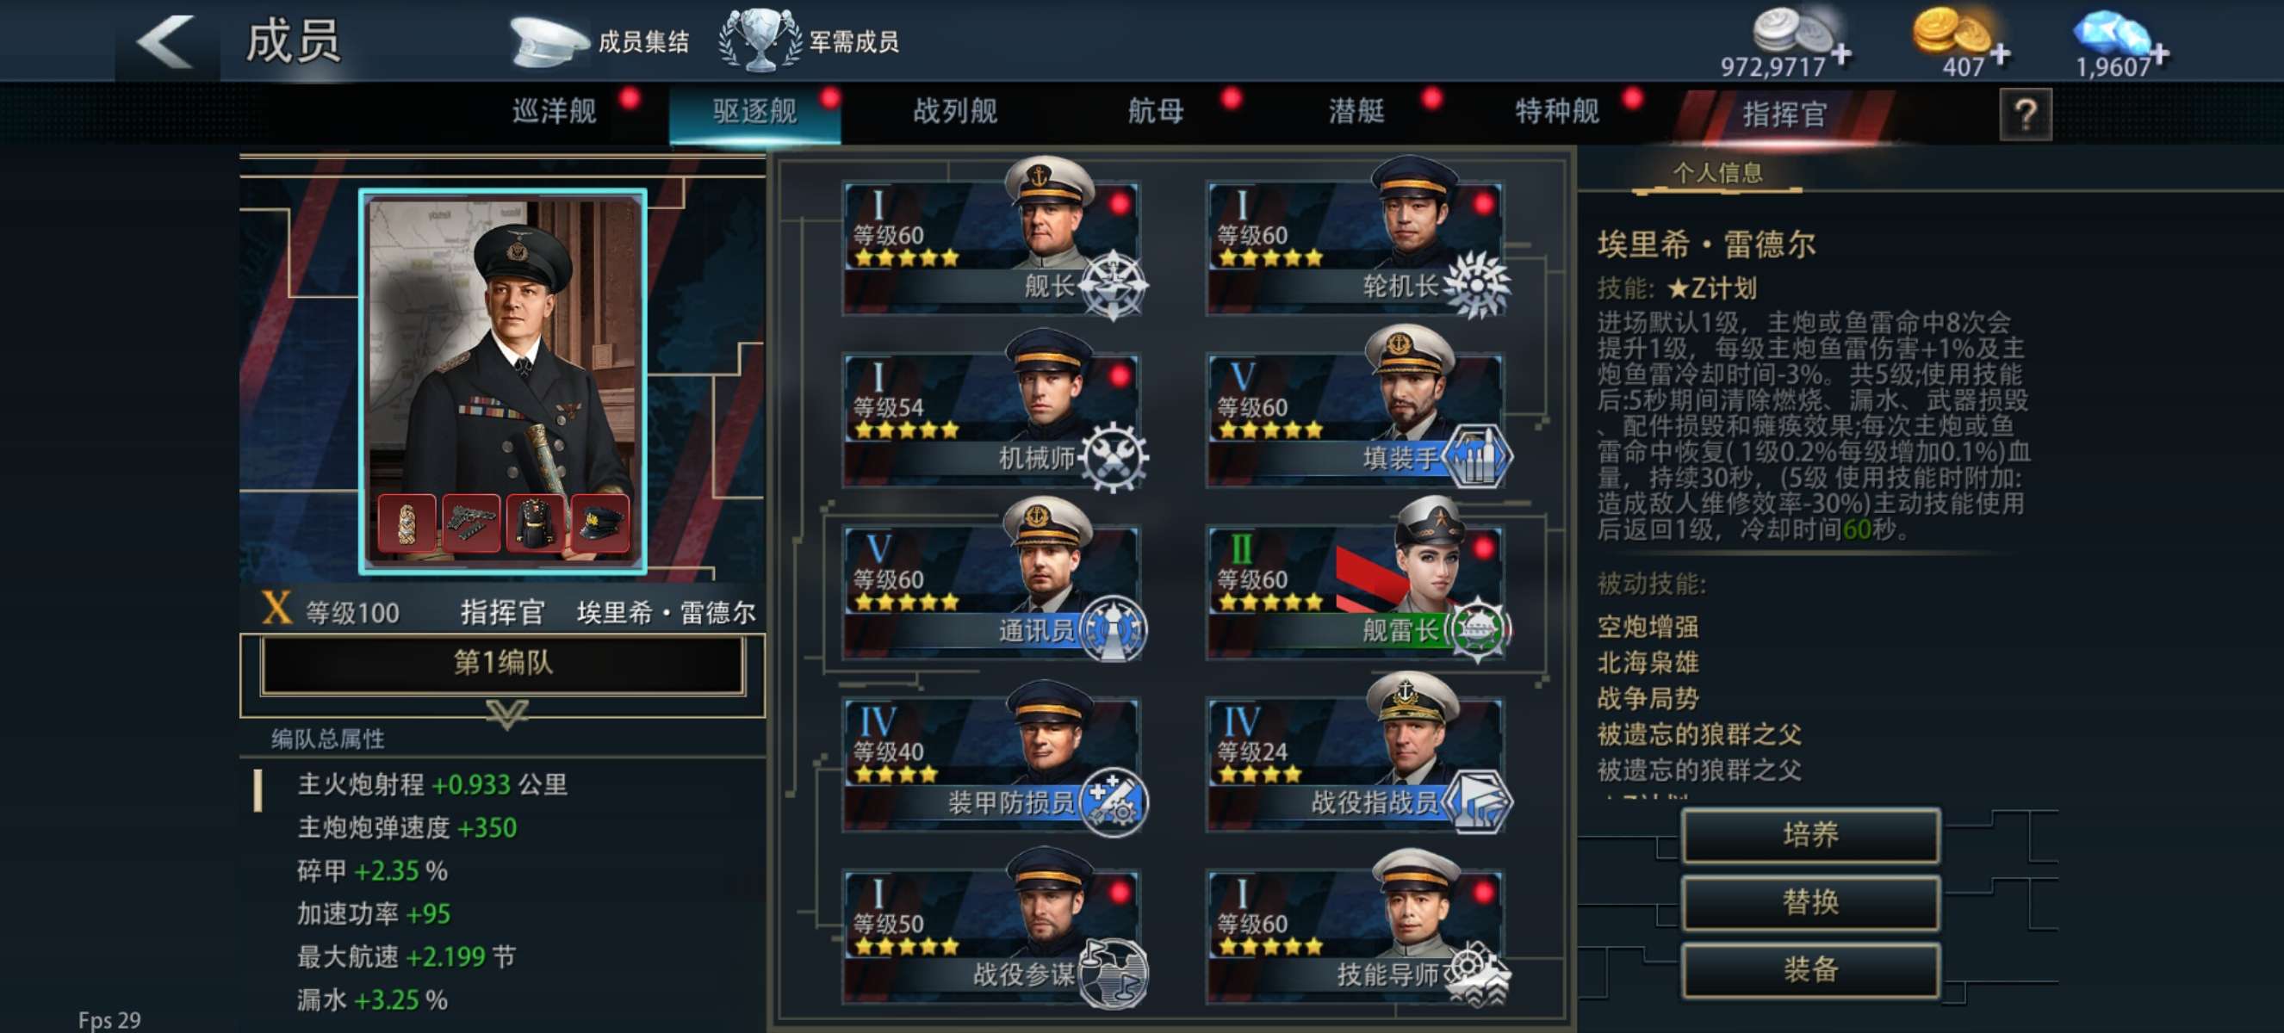
Task: Select the uniform jacket equipment slot
Action: point(536,523)
